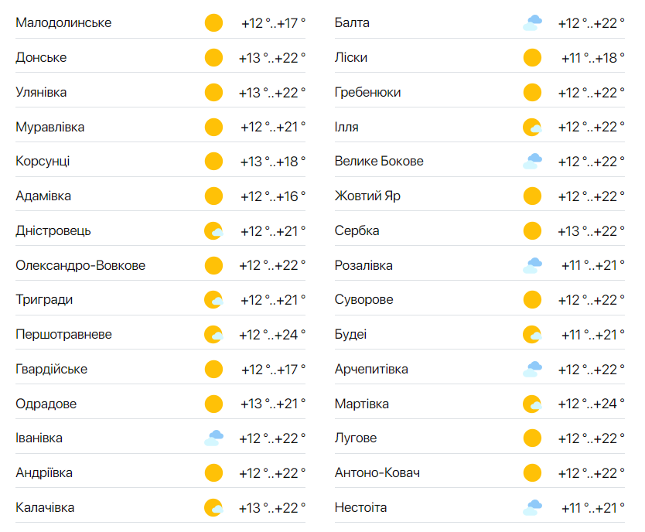
Task: Click the cloudy icon next to Розалівка
Action: 532,265
